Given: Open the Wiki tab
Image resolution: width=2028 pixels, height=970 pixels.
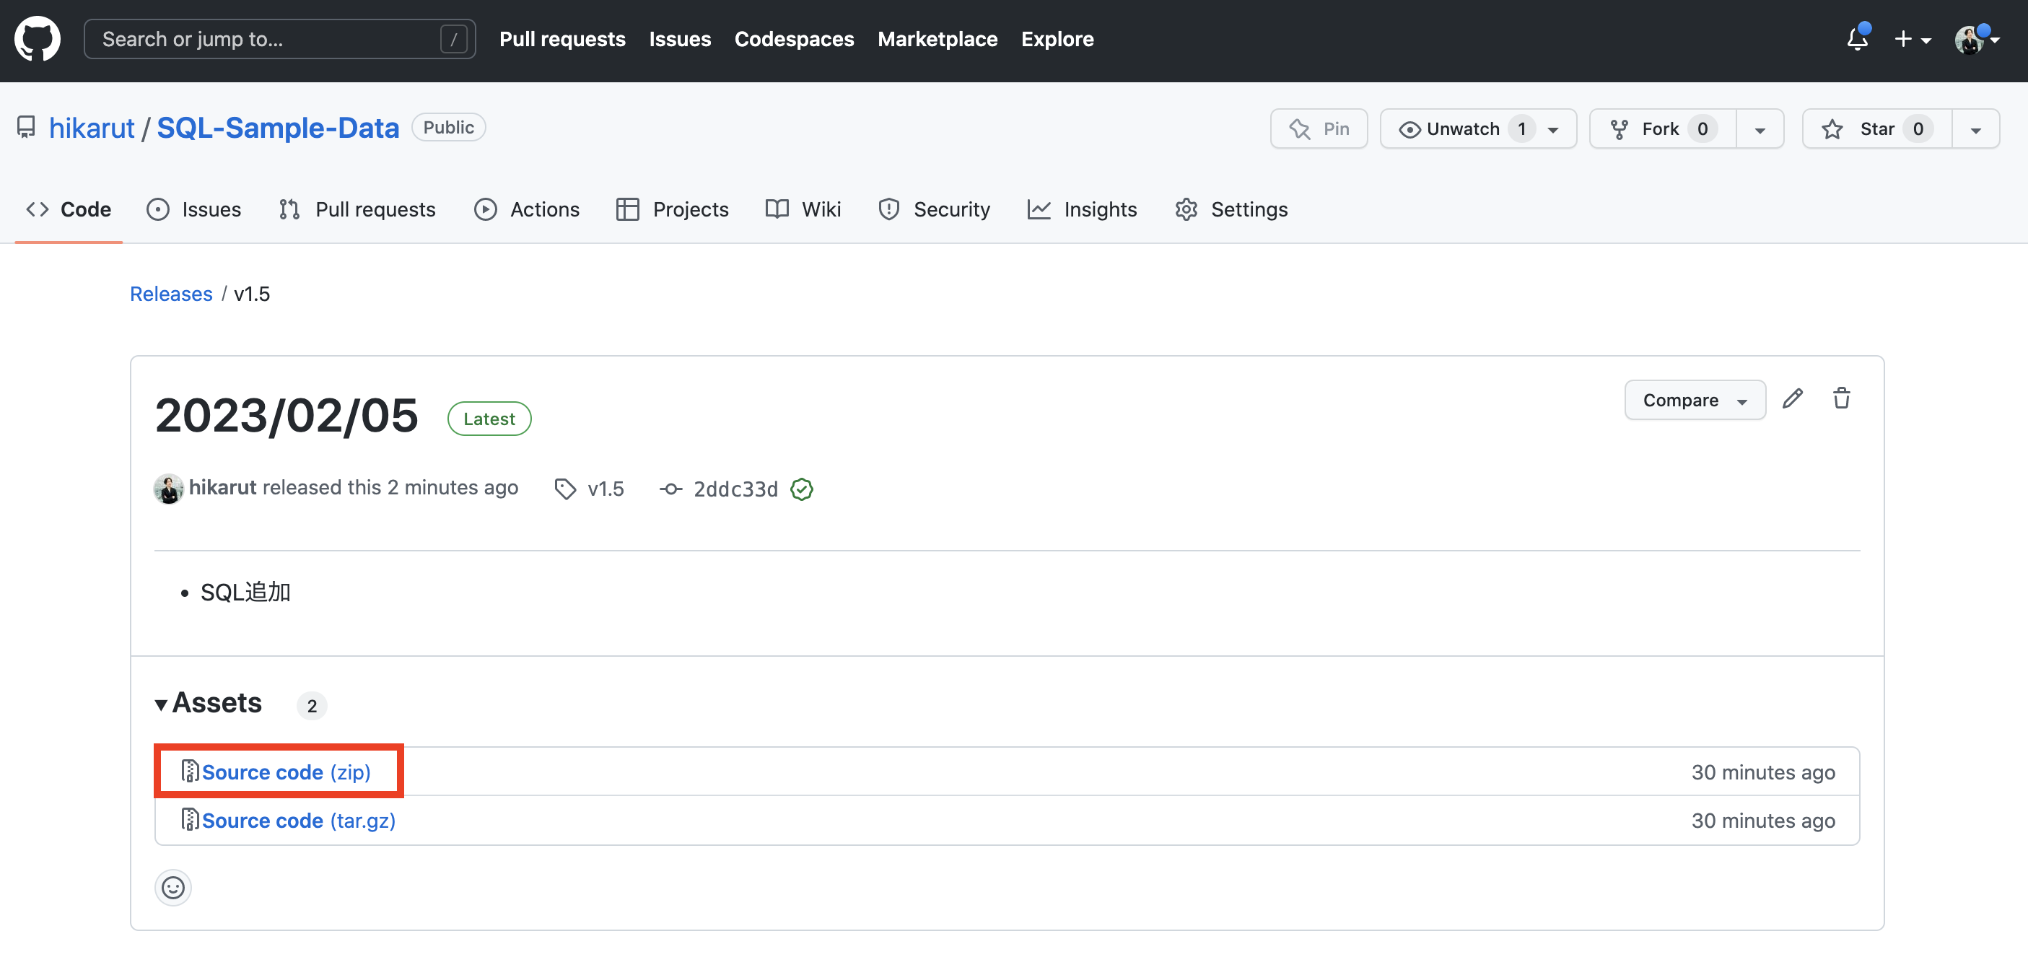Looking at the screenshot, I should pos(803,209).
